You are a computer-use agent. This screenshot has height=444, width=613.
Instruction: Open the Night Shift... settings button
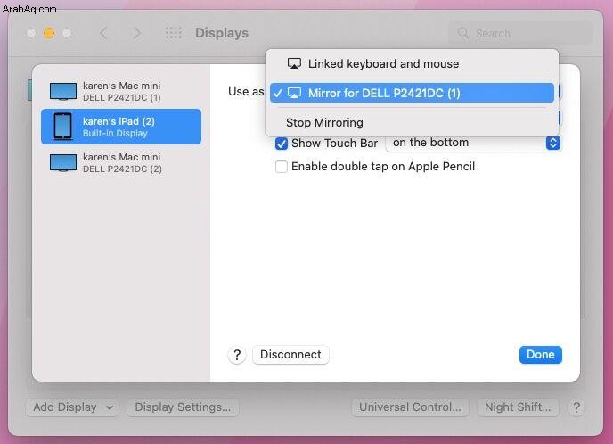click(518, 407)
